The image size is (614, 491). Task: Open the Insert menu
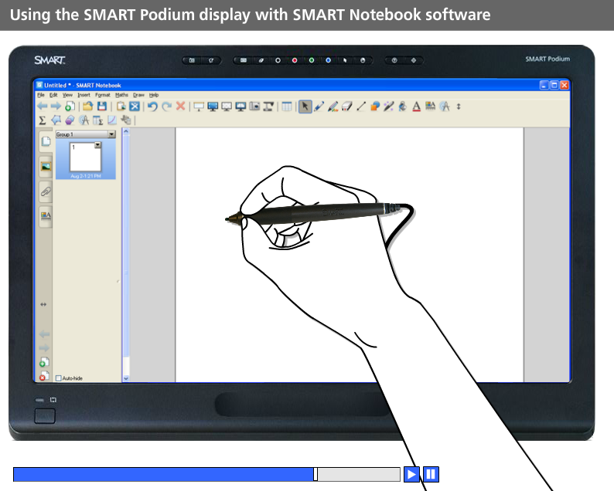click(84, 94)
